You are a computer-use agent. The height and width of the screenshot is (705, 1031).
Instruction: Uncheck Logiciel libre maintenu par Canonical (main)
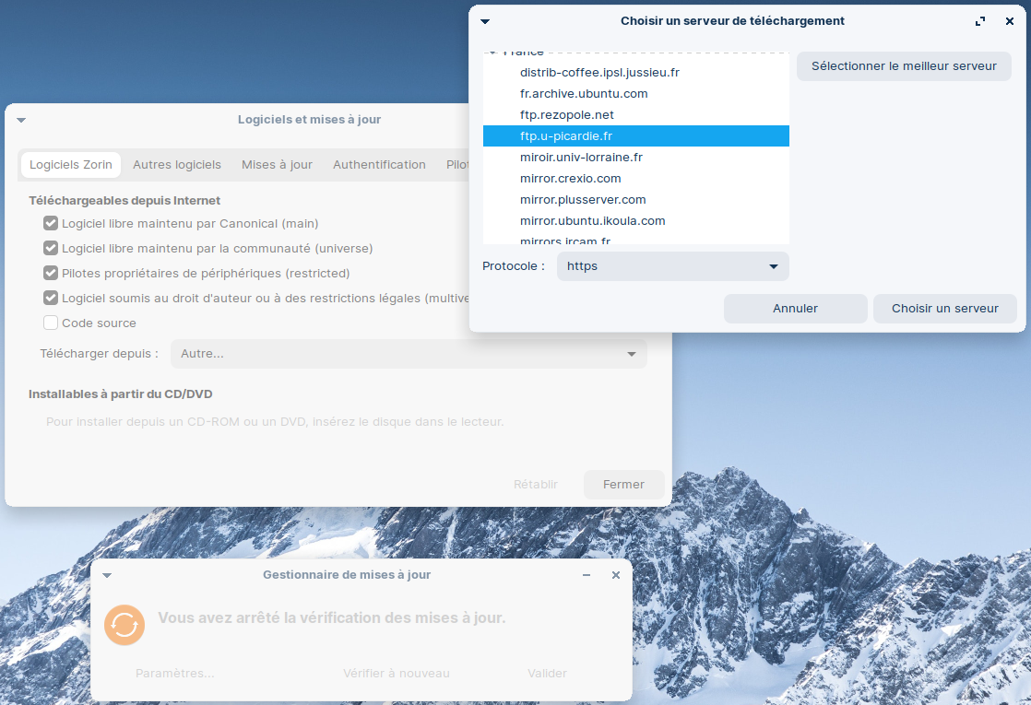tap(51, 223)
